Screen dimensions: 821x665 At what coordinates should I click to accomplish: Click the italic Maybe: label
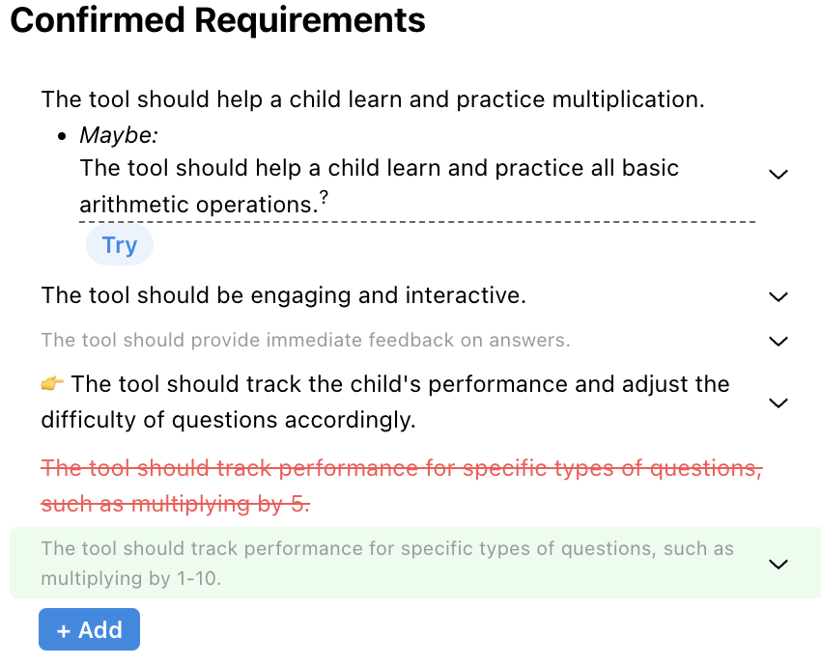(x=119, y=135)
